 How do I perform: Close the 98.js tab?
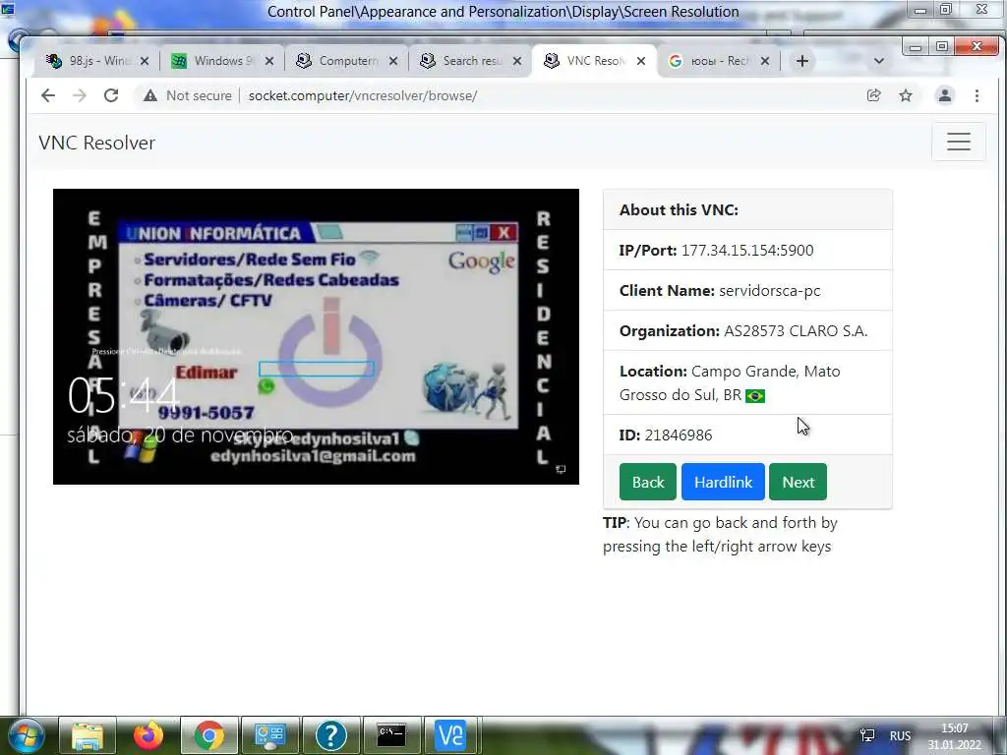145,61
